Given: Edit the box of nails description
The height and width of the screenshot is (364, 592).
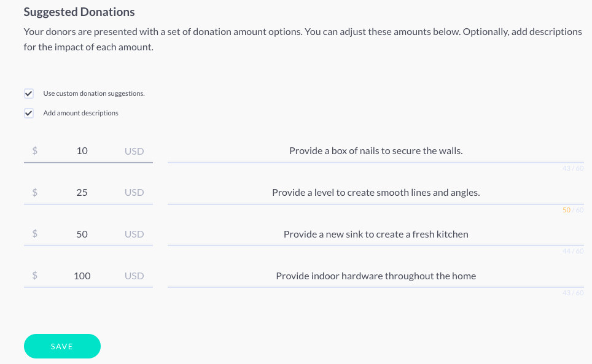Looking at the screenshot, I should click(376, 151).
